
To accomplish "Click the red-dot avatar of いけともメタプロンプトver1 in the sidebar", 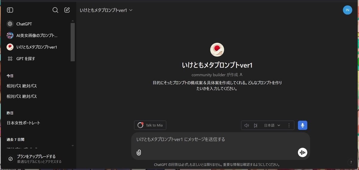I will (x=10, y=47).
